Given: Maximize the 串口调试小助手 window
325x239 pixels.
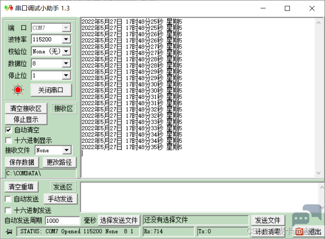Looking at the screenshot, I should pyautogui.click(x=287, y=8).
